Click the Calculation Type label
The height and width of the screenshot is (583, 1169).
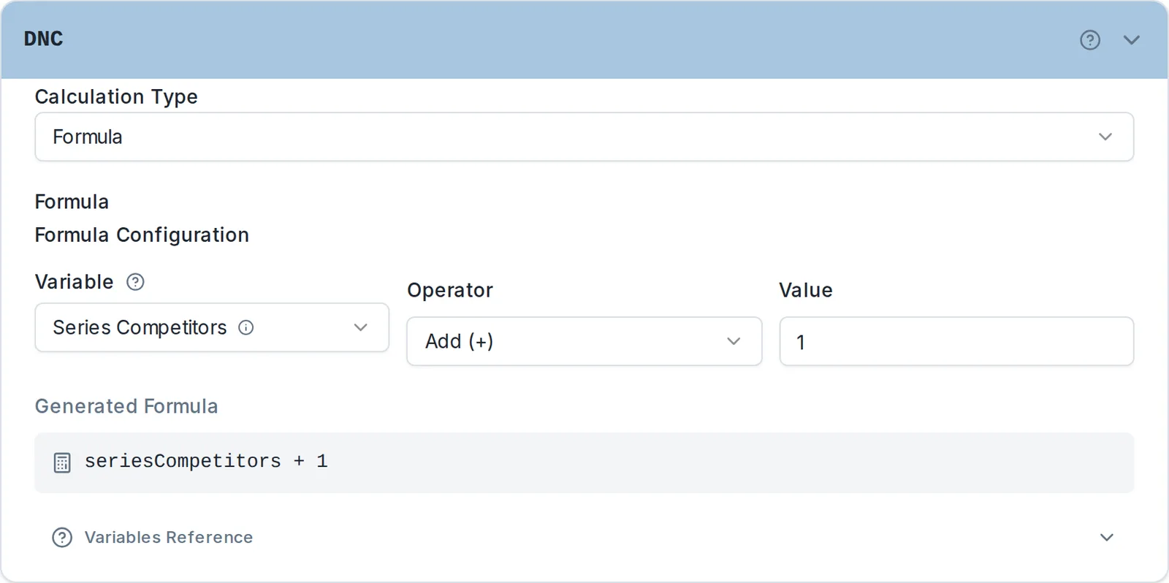point(116,96)
